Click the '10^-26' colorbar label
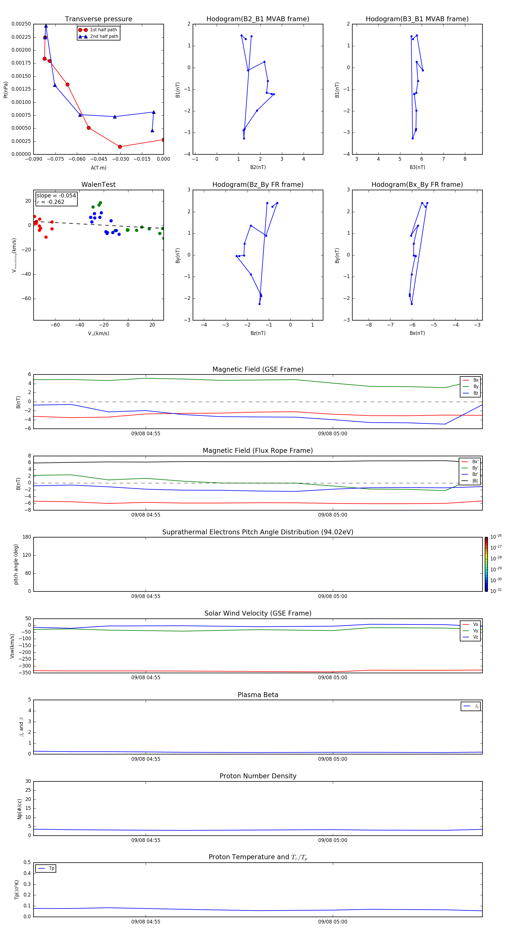The image size is (516, 947). pos(496,537)
